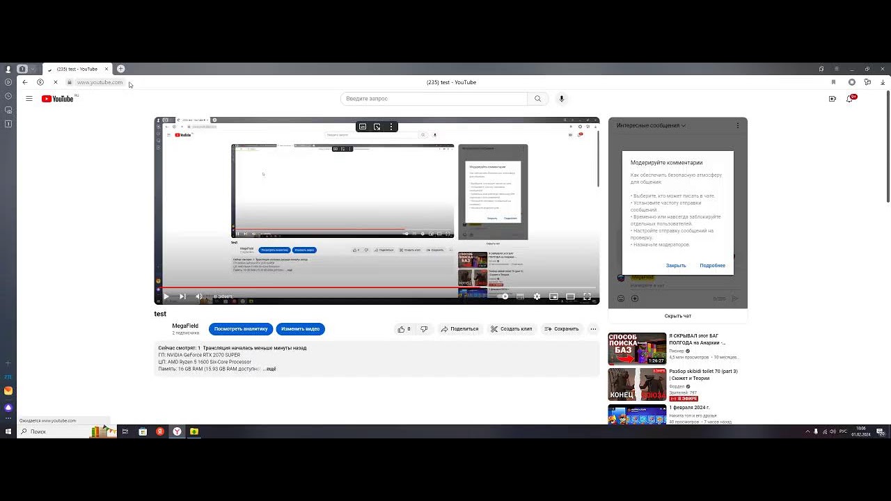The width and height of the screenshot is (891, 501).
Task: Enter fullscreen video mode
Action: click(x=587, y=296)
